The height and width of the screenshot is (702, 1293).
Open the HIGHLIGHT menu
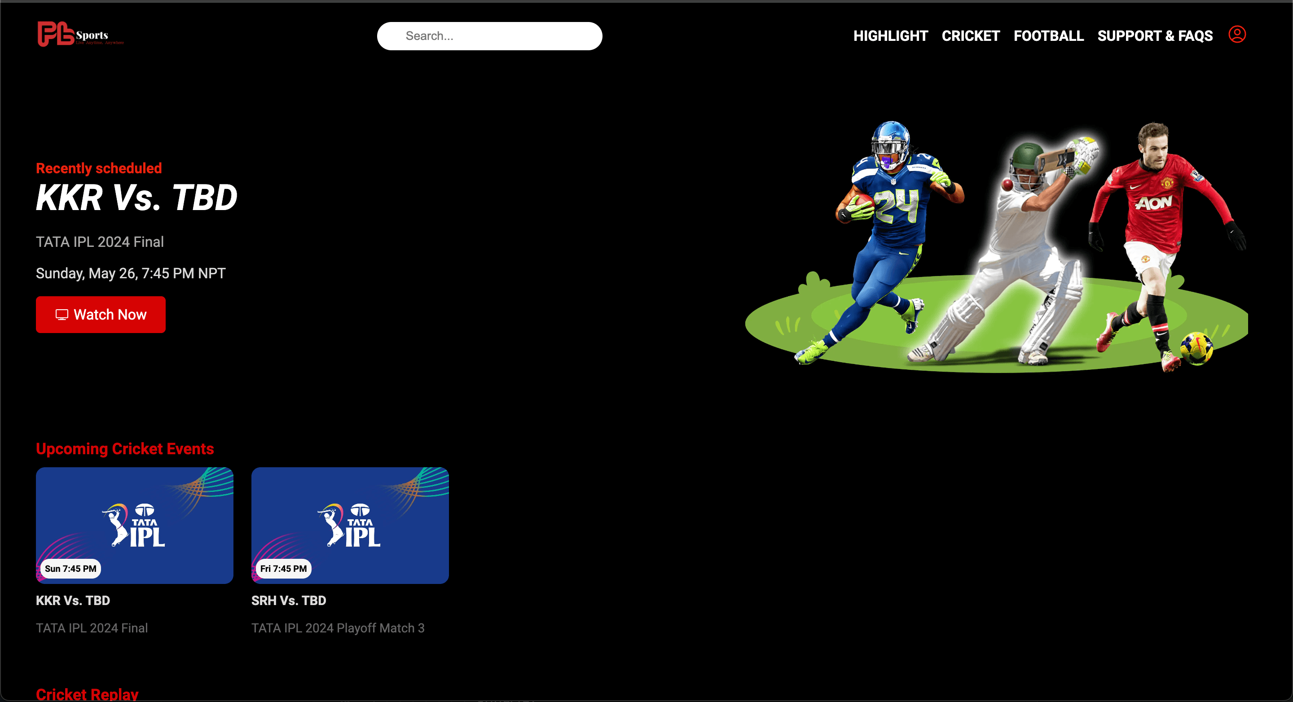coord(890,36)
